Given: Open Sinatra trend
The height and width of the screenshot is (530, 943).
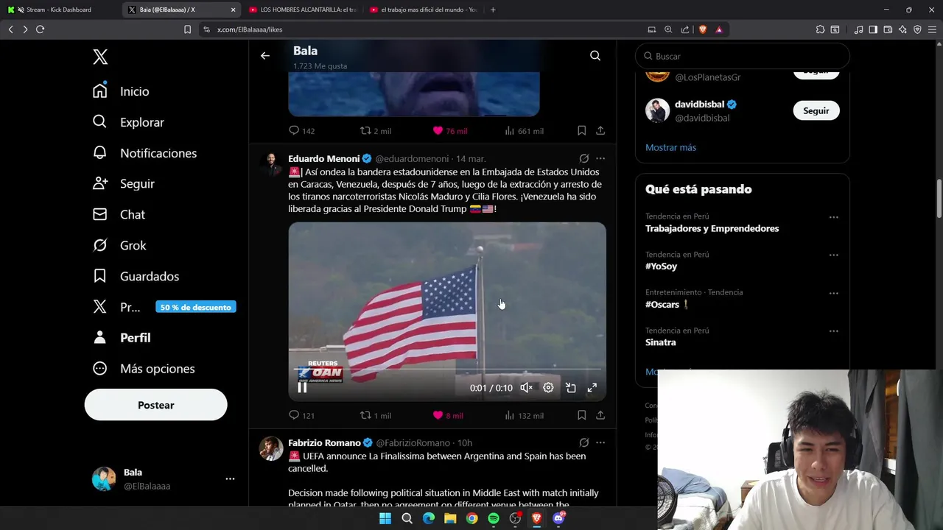Looking at the screenshot, I should 660,342.
